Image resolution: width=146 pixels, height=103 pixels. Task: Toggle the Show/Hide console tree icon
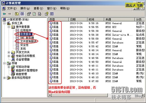pos(22,14)
